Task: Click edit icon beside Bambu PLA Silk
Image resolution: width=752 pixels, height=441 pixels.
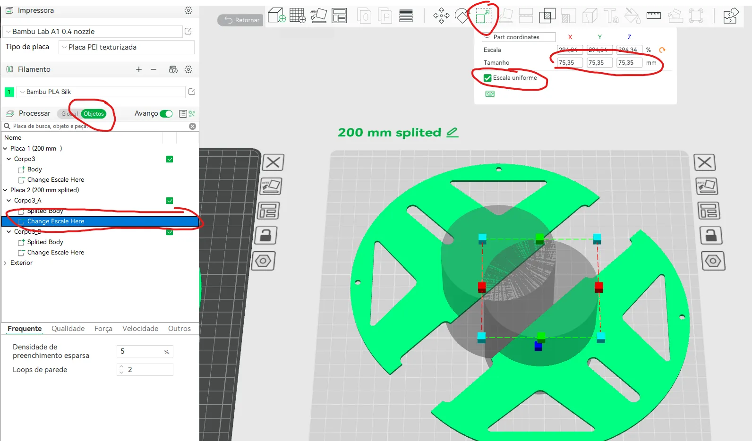Action: [x=192, y=92]
